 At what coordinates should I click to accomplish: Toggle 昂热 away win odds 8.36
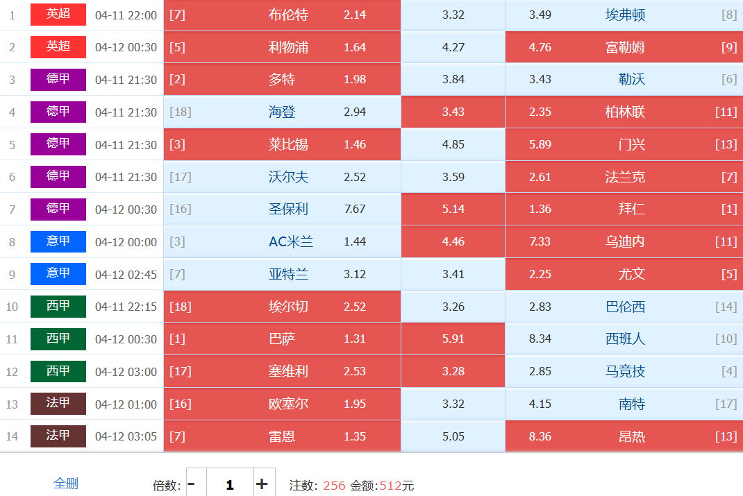pos(624,436)
